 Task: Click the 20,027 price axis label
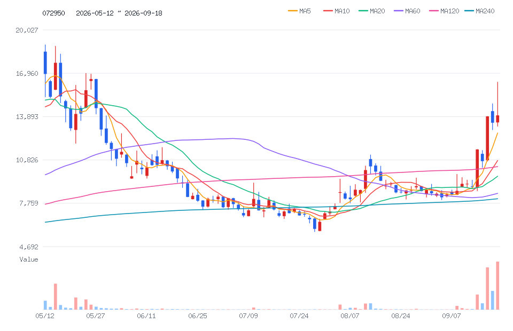[x=27, y=30]
